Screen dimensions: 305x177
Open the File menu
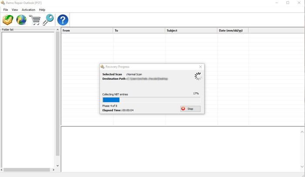(x=6, y=10)
